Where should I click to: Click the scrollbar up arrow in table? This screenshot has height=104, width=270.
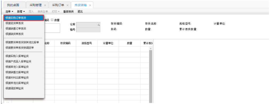[x=150, y=49]
